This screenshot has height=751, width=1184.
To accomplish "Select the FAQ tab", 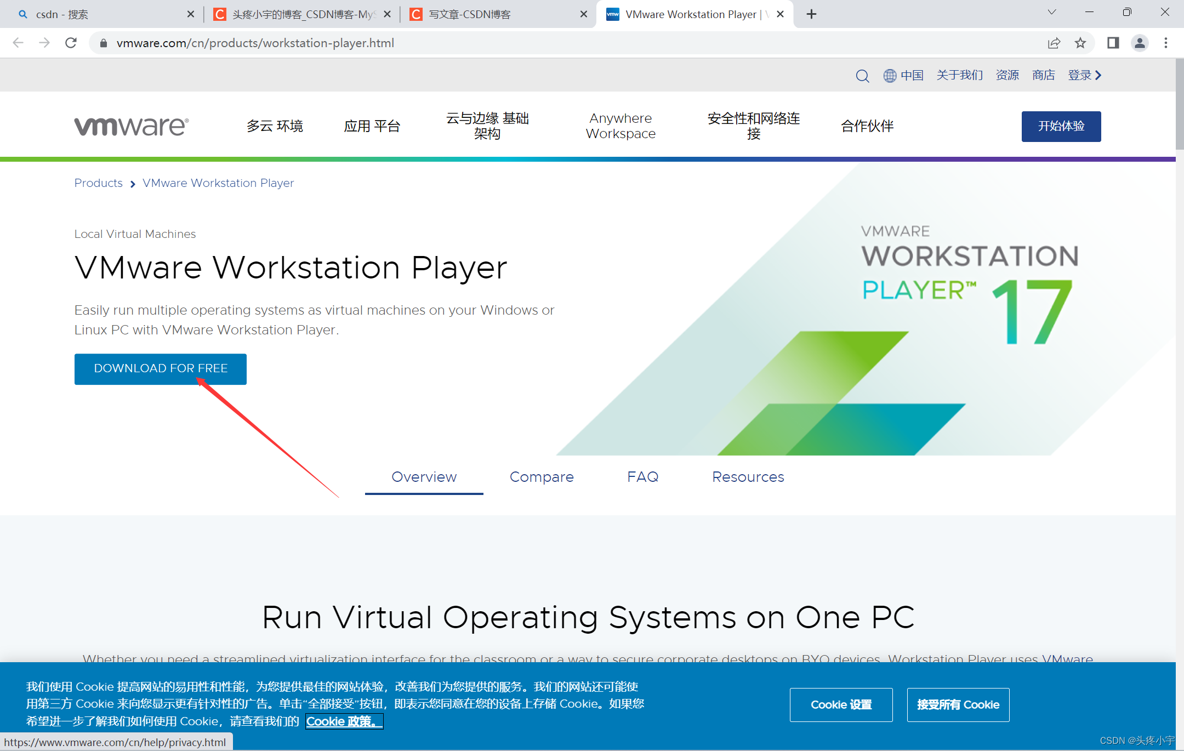I will point(643,477).
